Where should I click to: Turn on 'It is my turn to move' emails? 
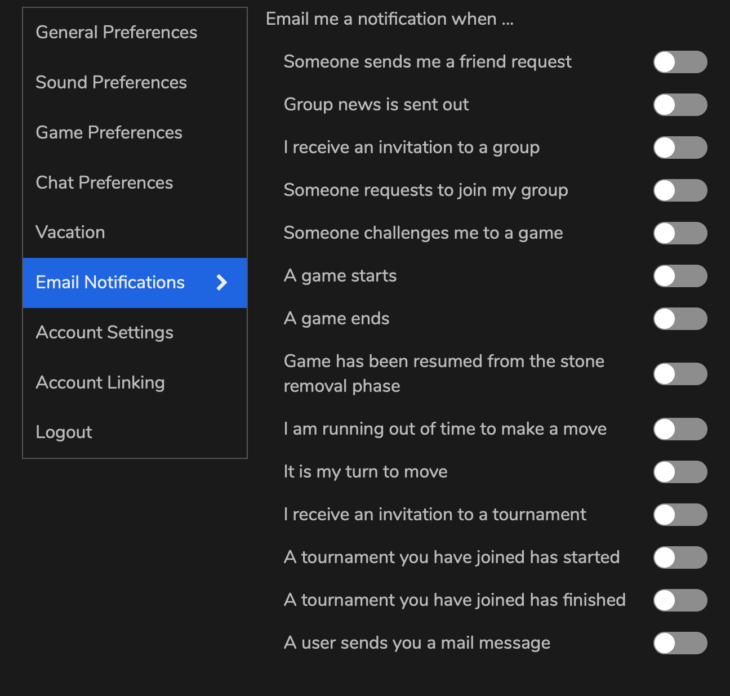(x=680, y=472)
